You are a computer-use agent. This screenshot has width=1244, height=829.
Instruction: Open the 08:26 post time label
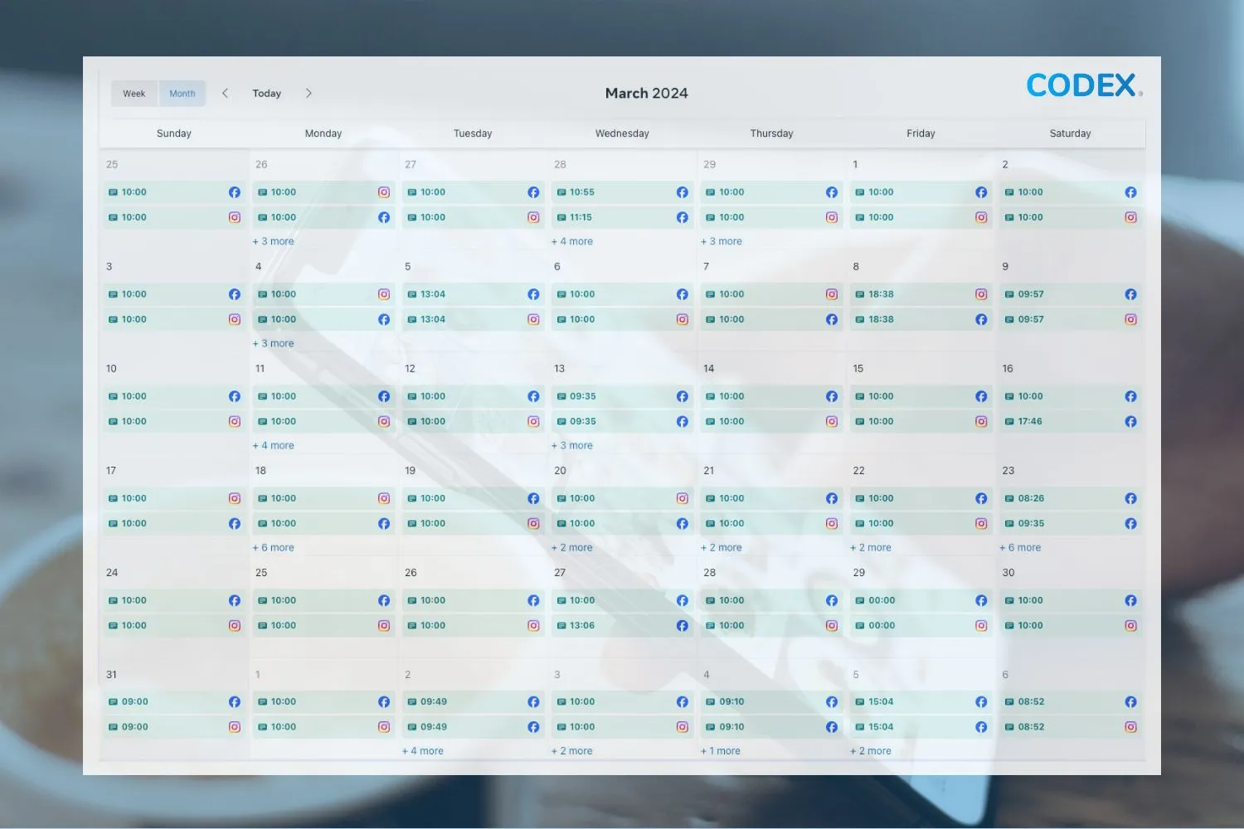click(x=1031, y=498)
